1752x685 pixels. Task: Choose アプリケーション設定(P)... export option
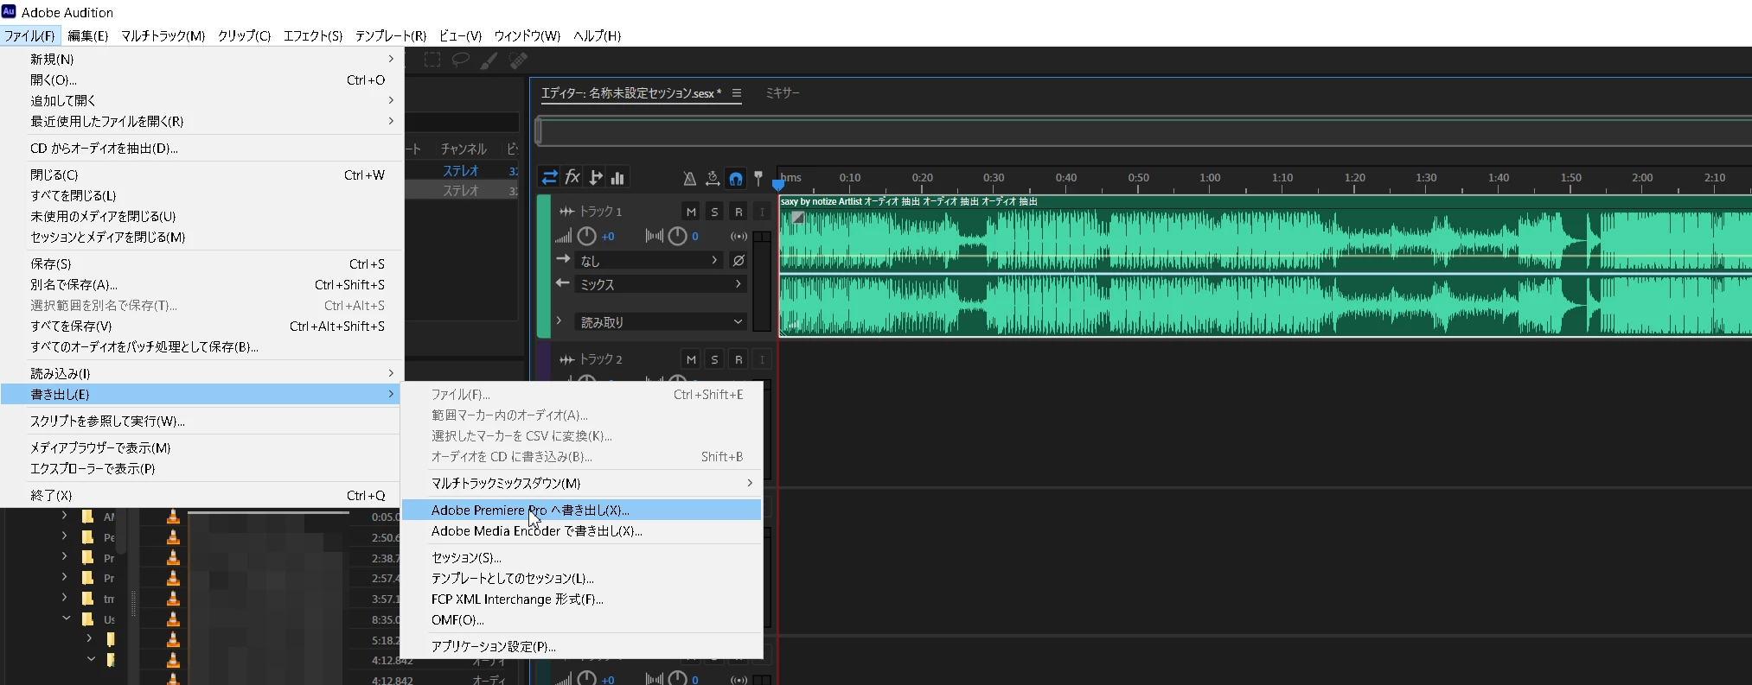(582, 646)
